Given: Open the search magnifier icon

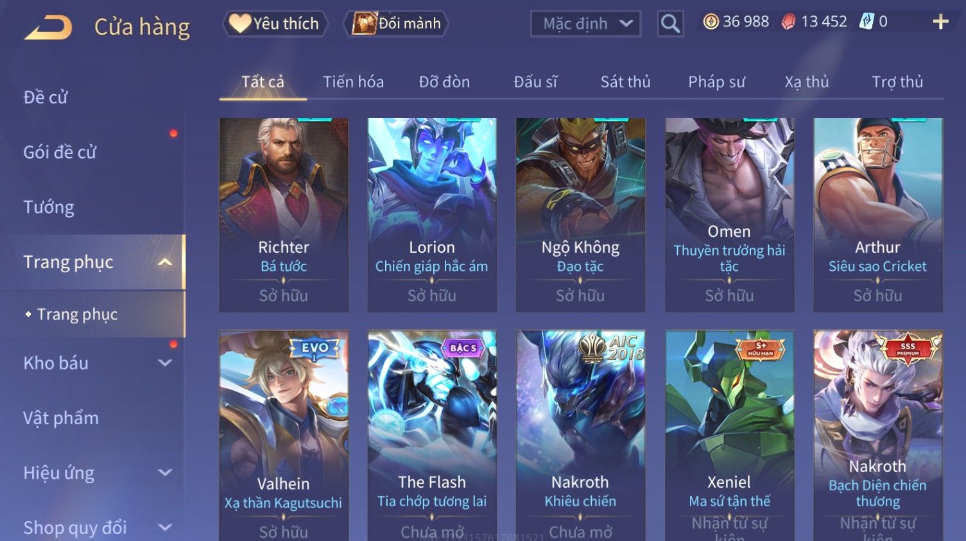Looking at the screenshot, I should (670, 24).
